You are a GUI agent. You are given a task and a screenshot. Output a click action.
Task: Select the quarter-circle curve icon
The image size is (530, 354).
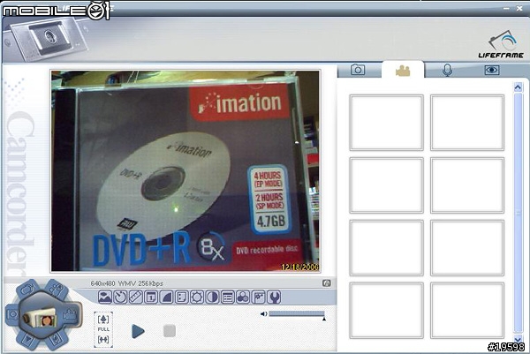[167, 297]
